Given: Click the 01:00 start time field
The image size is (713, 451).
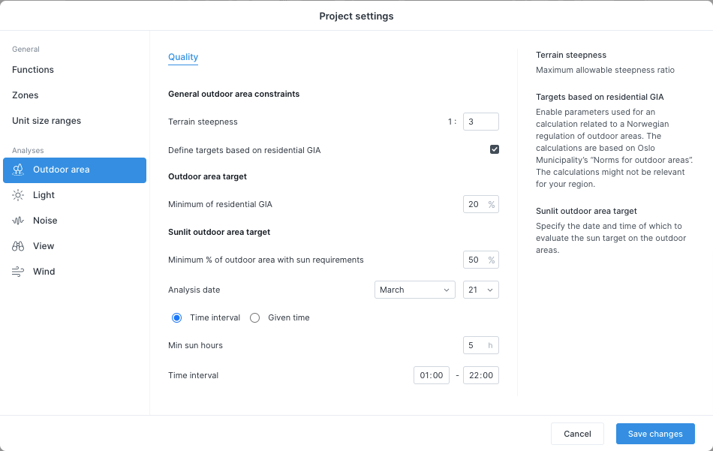Looking at the screenshot, I should tap(431, 375).
